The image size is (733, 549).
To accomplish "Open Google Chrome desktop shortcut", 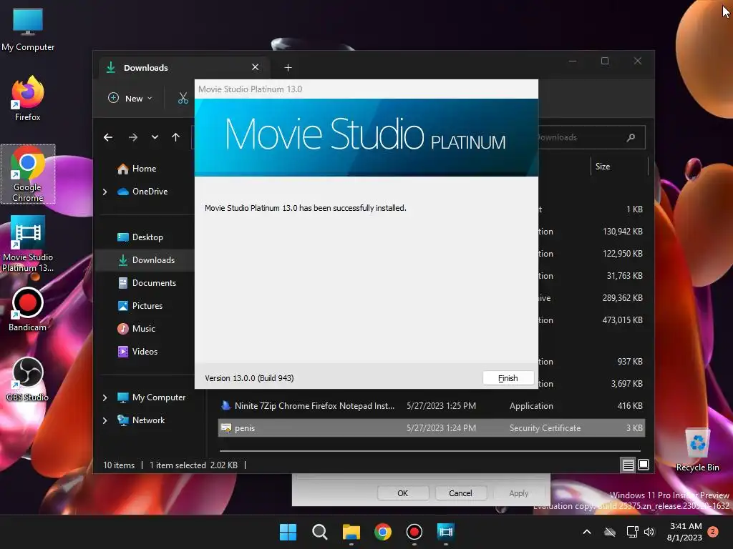I will [x=28, y=174].
